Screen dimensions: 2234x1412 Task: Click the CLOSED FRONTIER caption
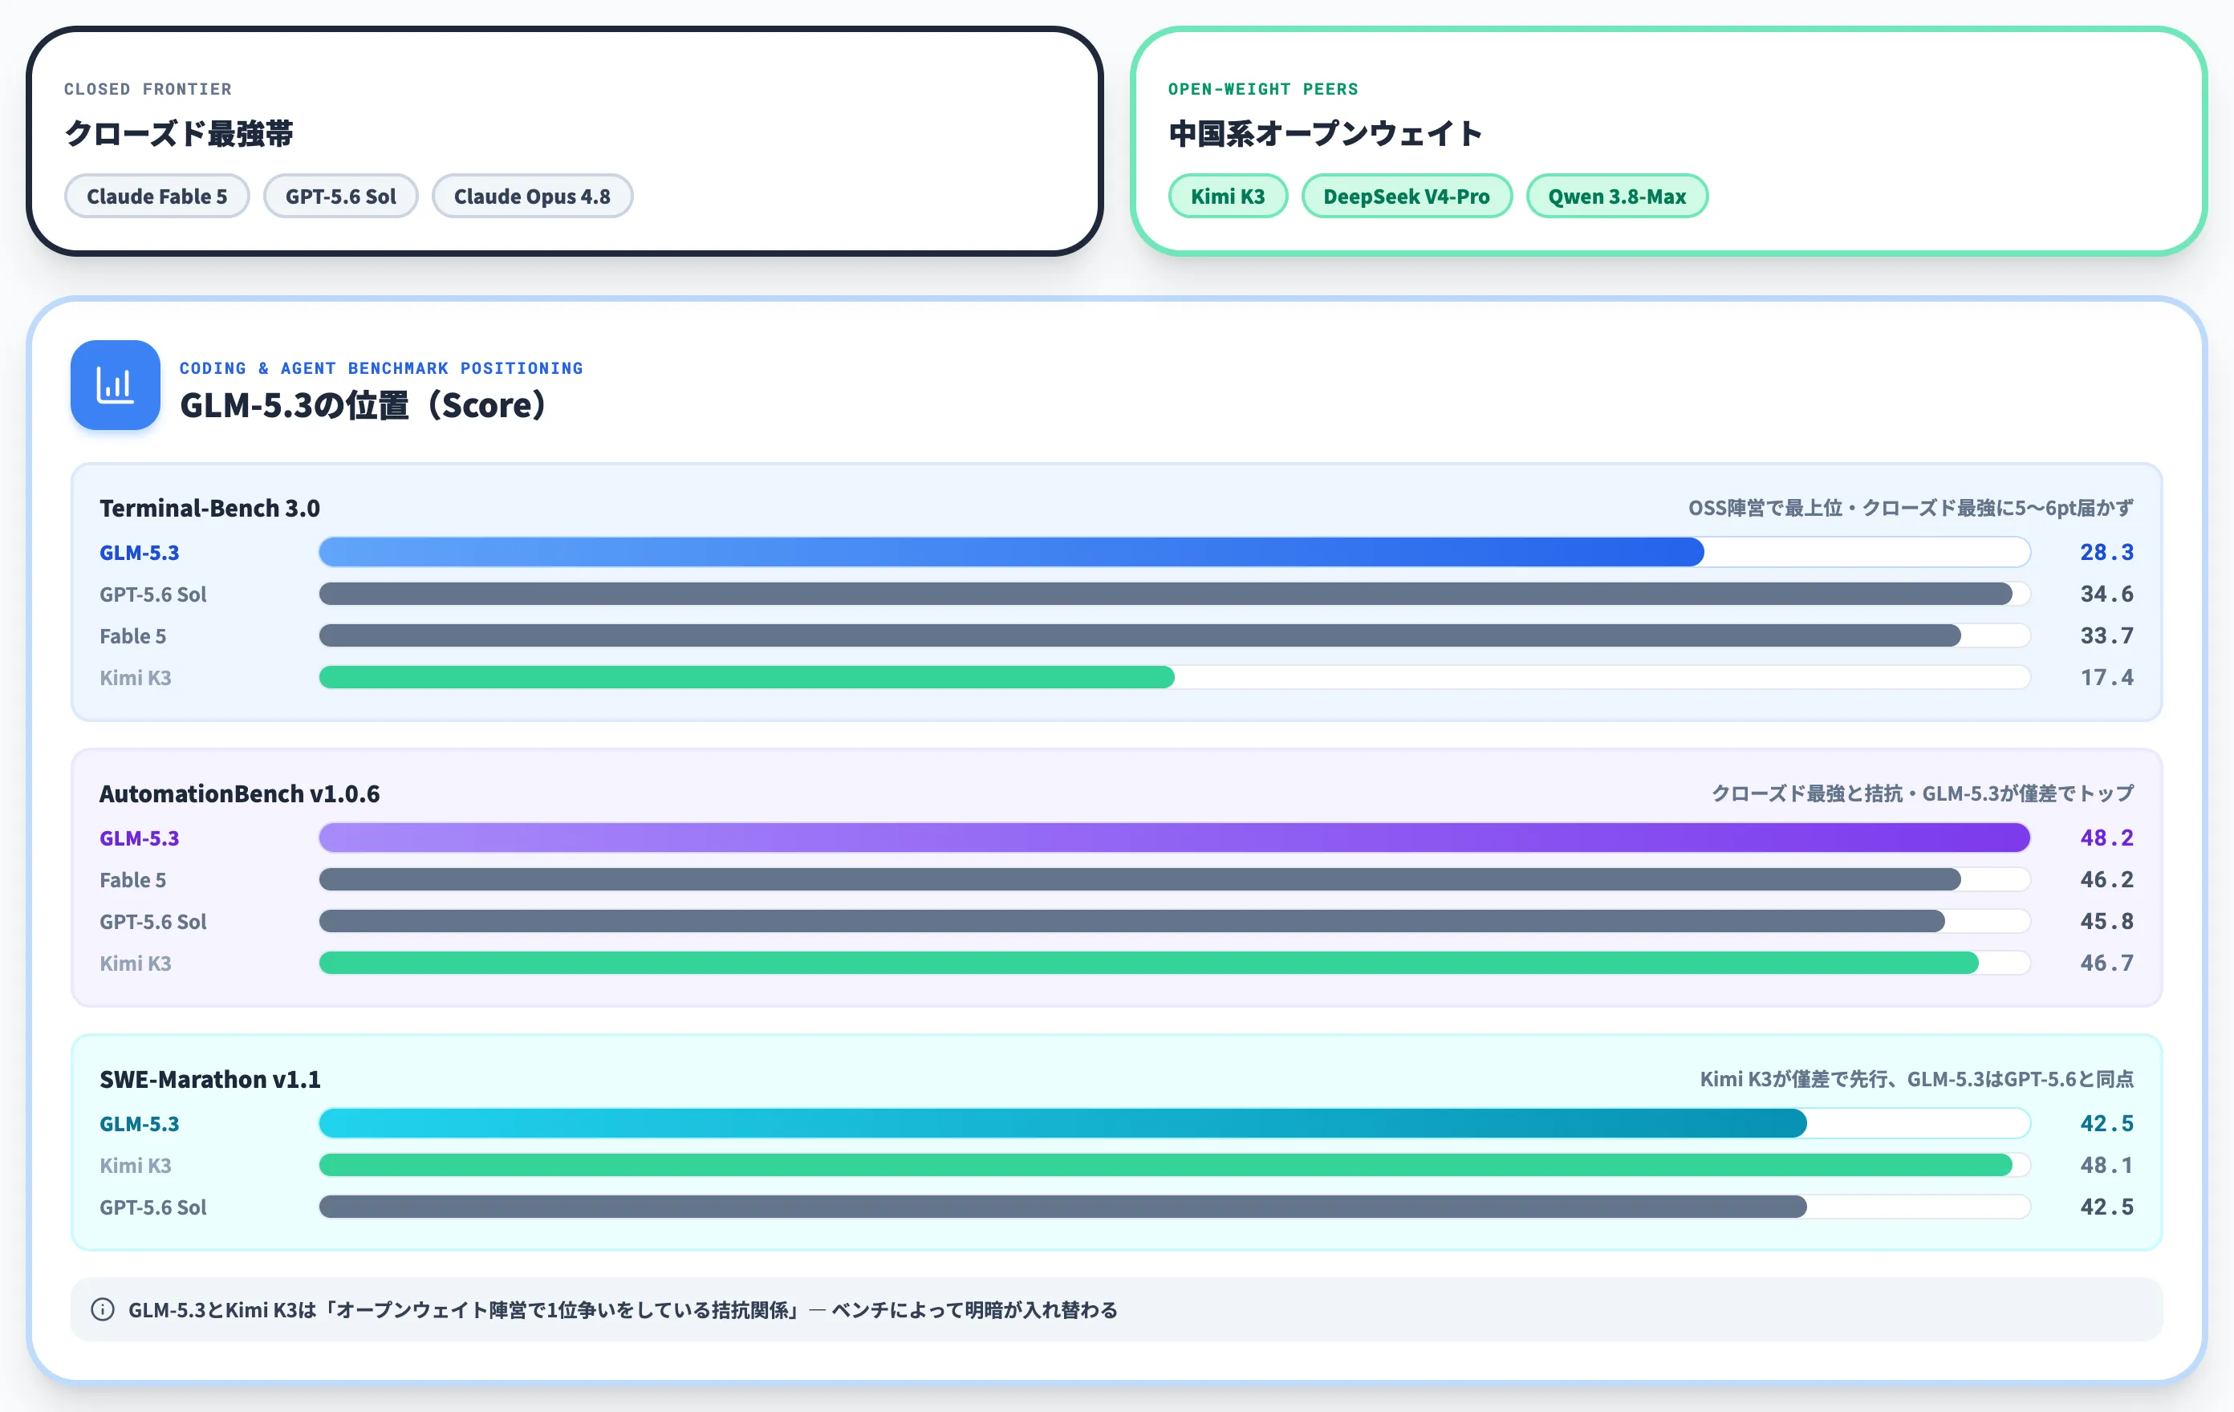148,89
